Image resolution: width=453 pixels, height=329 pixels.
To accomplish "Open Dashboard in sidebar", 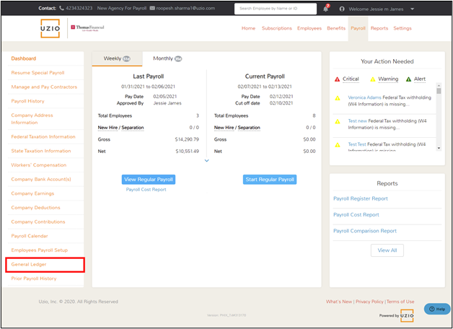I will (24, 58).
